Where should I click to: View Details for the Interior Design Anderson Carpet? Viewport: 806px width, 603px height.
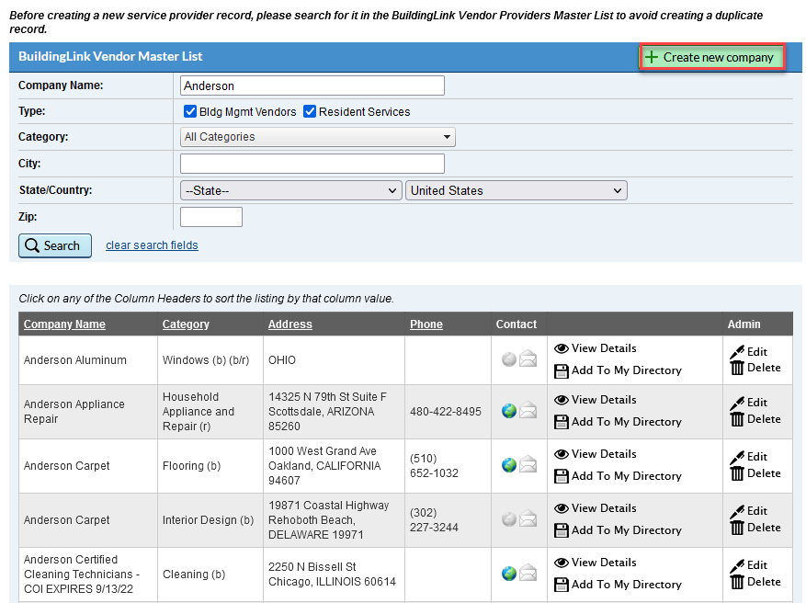tap(596, 508)
